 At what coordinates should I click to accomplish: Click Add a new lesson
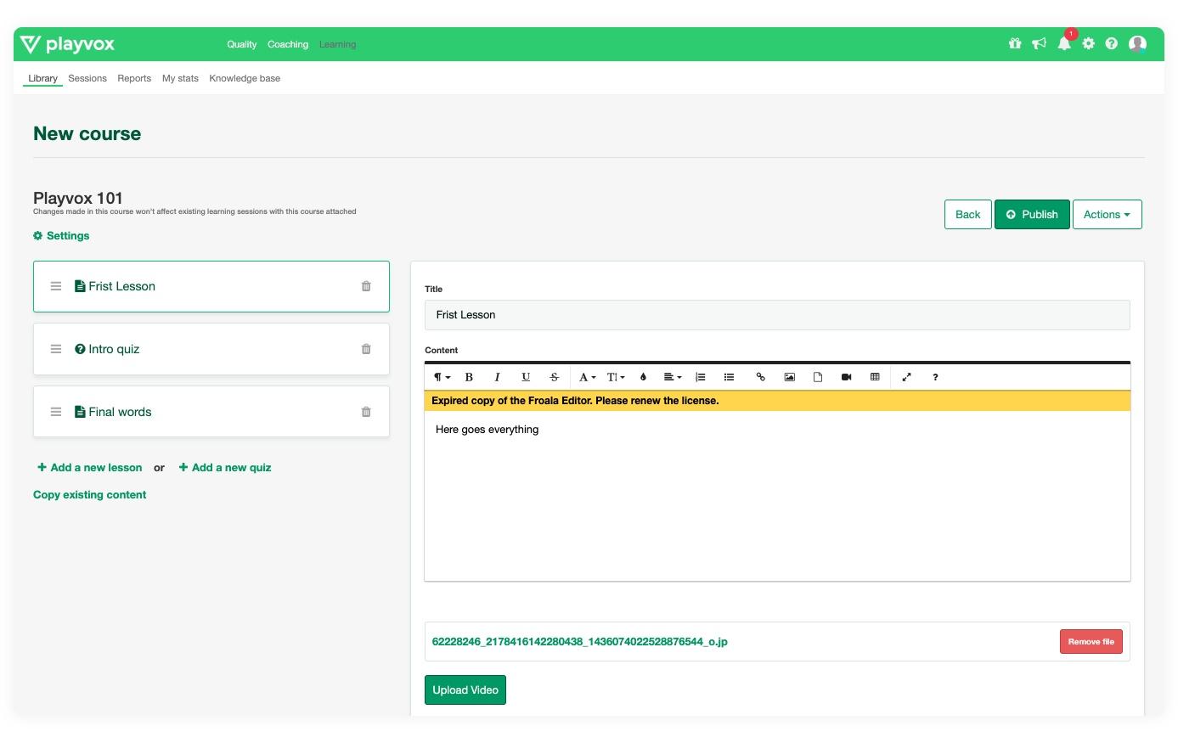click(x=90, y=467)
